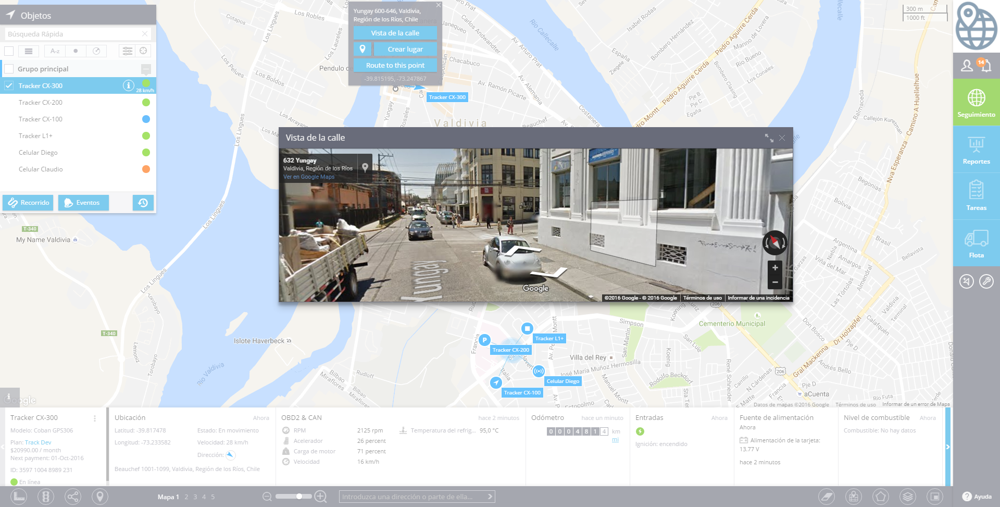Screen dimensions: 1000x507
Task: Zoom out Street View with minus button
Action: (x=775, y=282)
